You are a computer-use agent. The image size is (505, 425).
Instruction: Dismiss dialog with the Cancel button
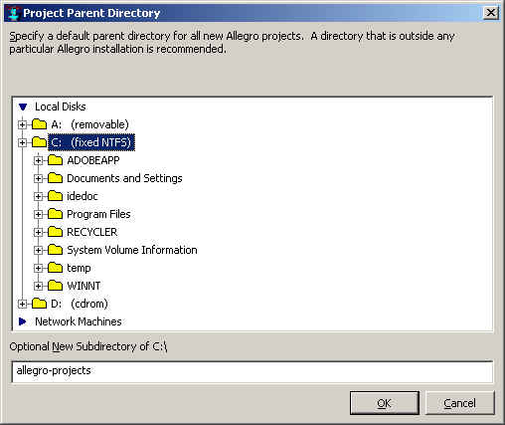[459, 403]
